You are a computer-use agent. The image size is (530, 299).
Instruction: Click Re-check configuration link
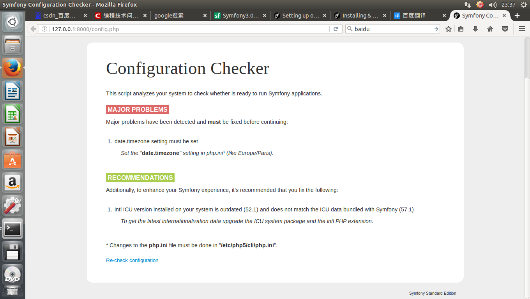coord(132,260)
